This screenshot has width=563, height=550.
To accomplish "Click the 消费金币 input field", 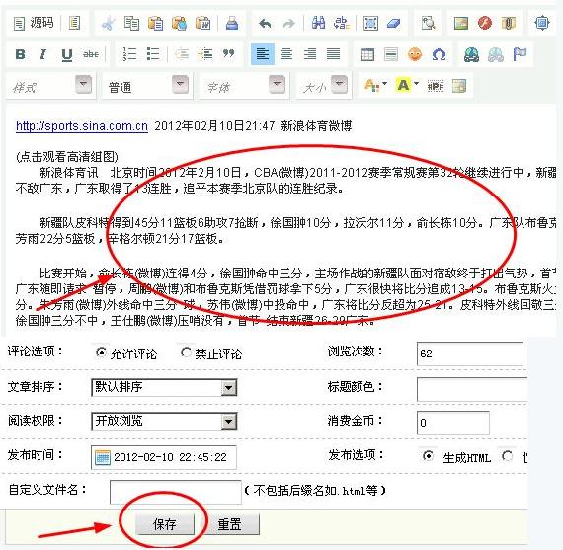I will pyautogui.click(x=452, y=423).
